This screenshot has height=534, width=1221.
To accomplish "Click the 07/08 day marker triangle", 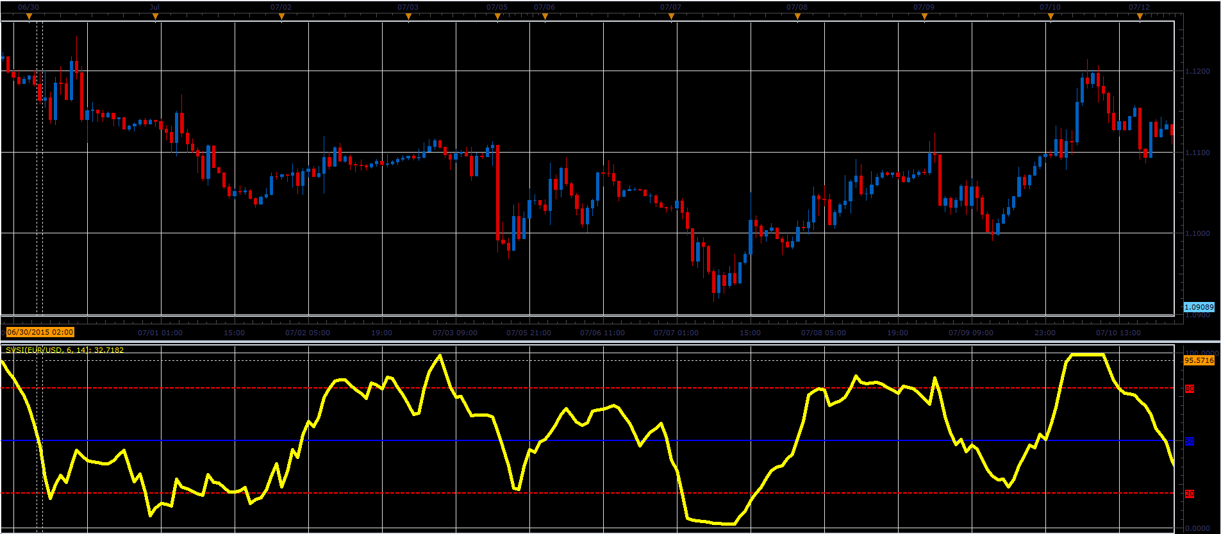I will pos(797,17).
